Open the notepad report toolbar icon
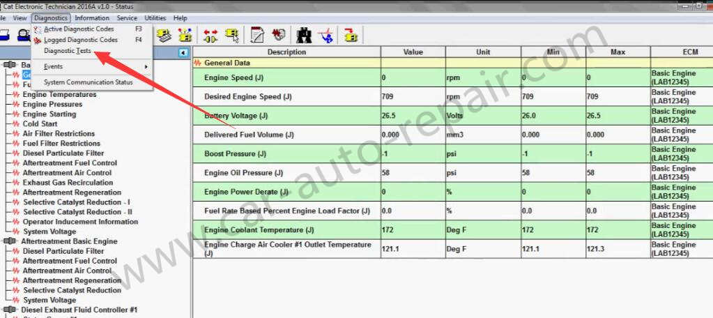The image size is (713, 318). [x=257, y=35]
